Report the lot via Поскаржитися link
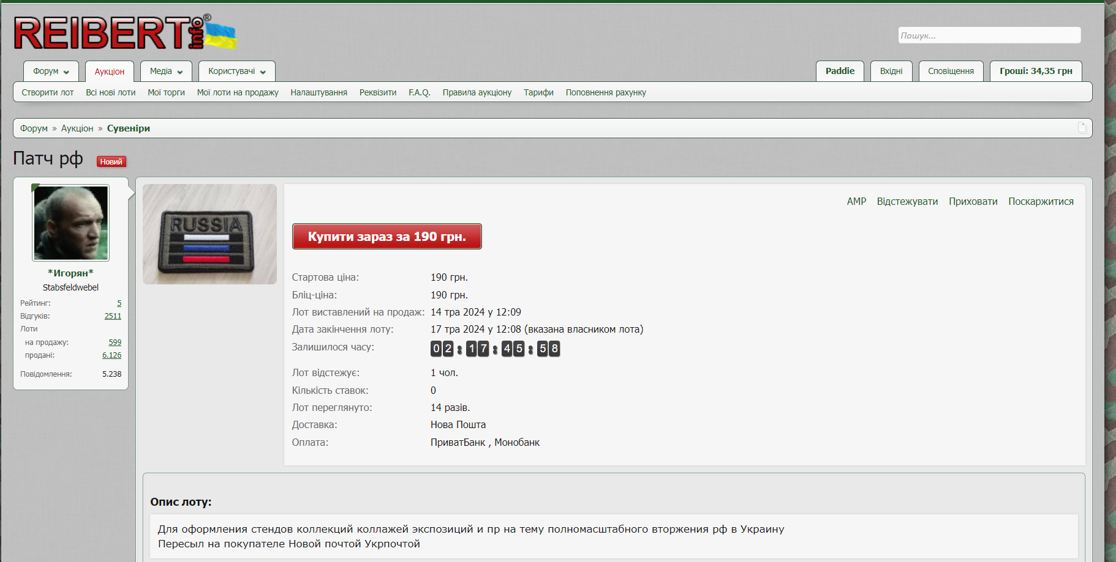The width and height of the screenshot is (1116, 562). pos(1040,202)
